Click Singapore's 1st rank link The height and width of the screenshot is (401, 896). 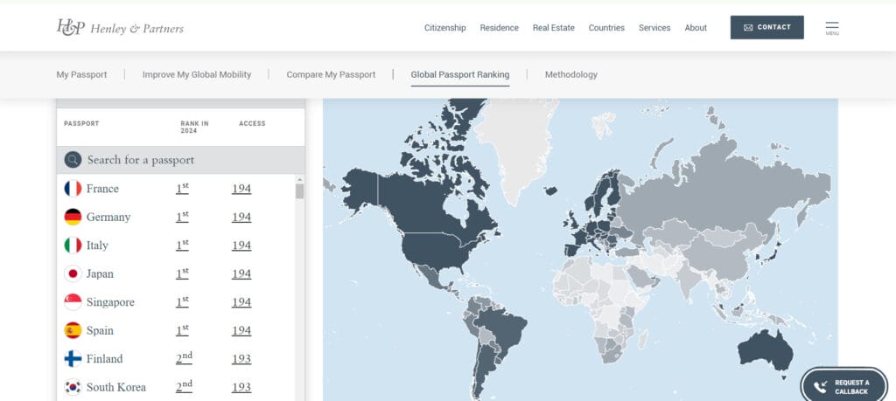click(x=182, y=301)
